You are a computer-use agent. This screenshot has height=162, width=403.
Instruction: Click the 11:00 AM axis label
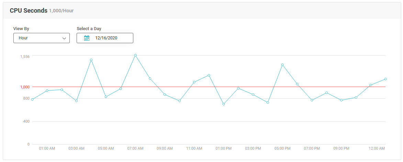pyautogui.click(x=194, y=148)
